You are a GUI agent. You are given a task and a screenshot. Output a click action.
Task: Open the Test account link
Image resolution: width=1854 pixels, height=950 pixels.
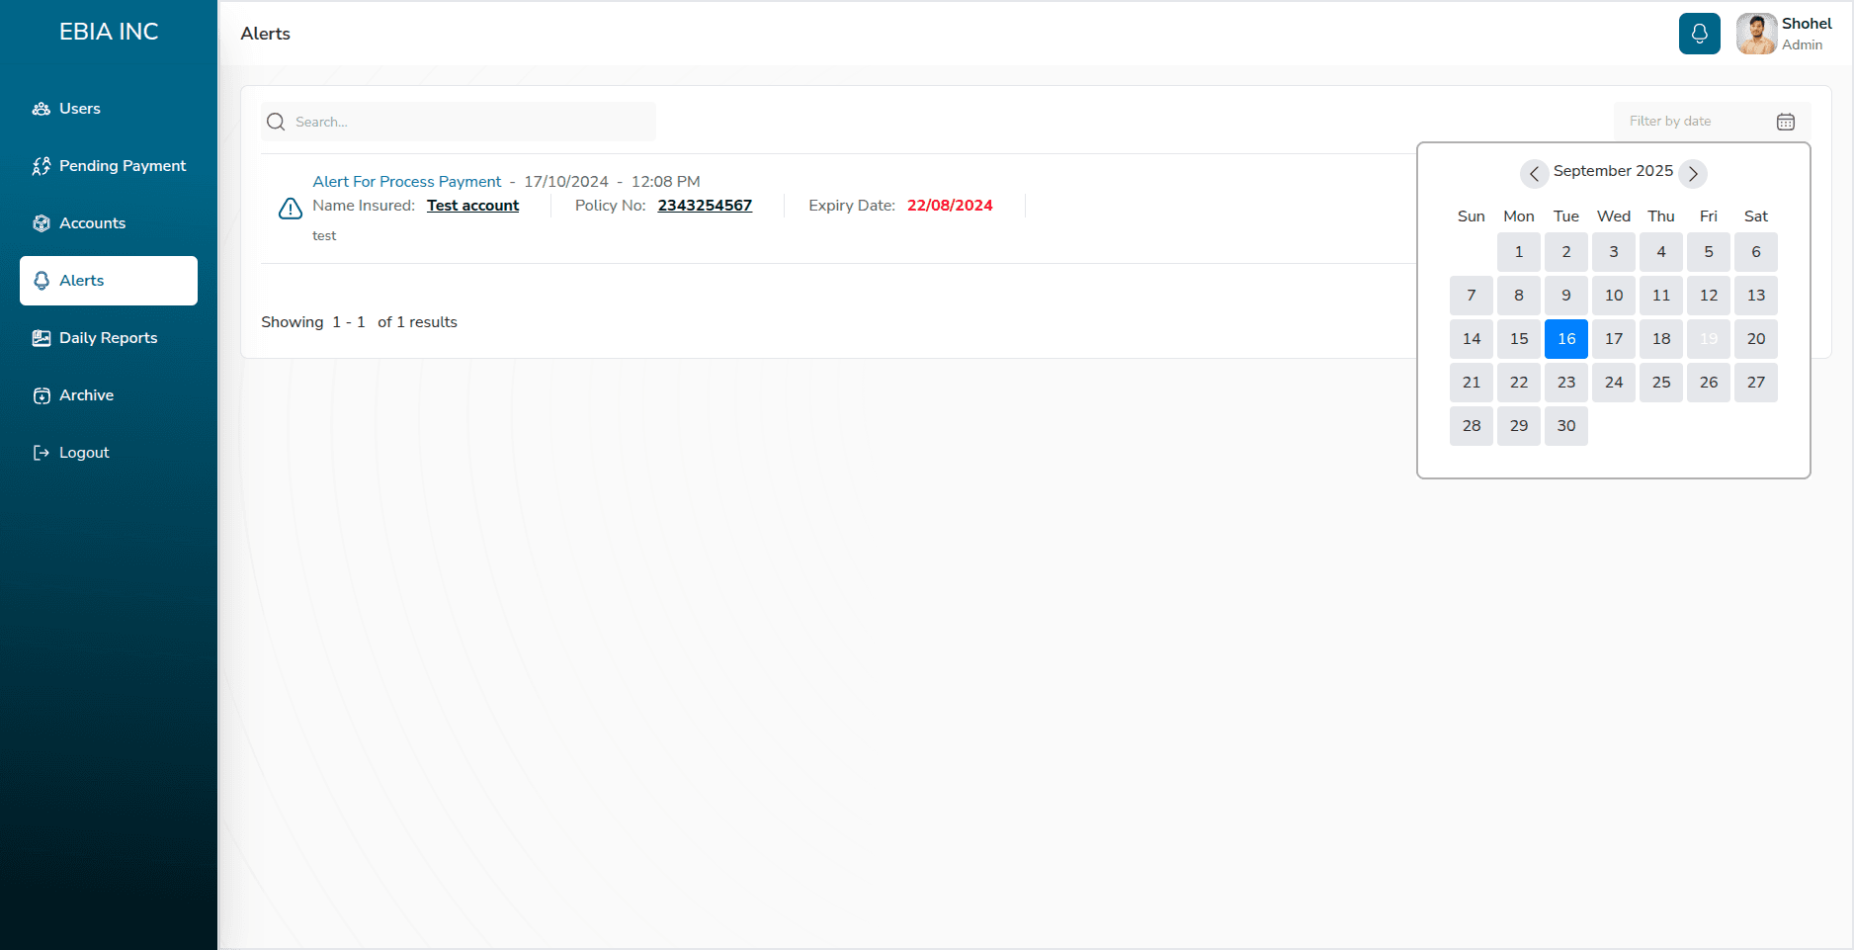472,206
